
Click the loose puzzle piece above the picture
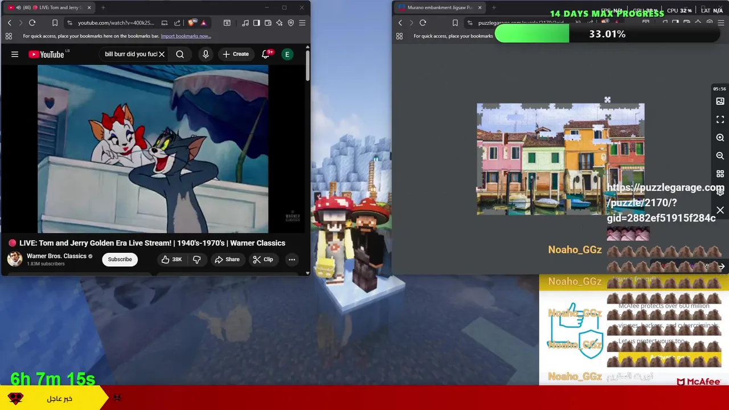click(607, 100)
